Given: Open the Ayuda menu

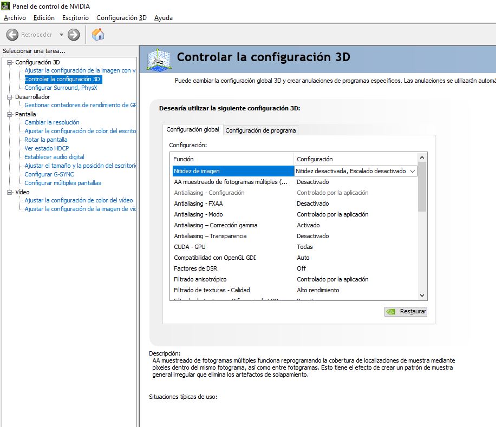Looking at the screenshot, I should click(x=163, y=18).
